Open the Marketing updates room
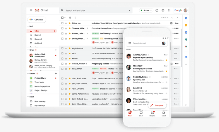 42,86
